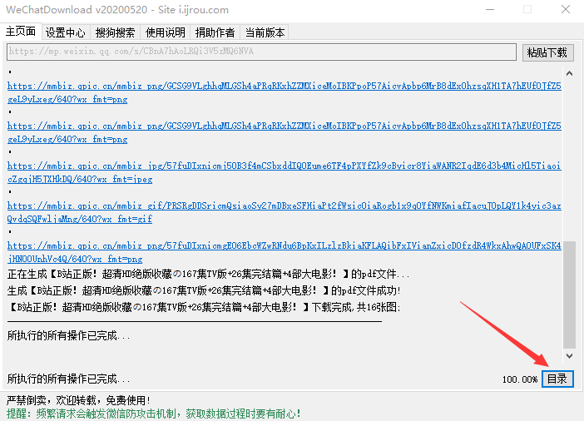Open the 搜狗搜索 tab
The height and width of the screenshot is (421, 584).
115,32
